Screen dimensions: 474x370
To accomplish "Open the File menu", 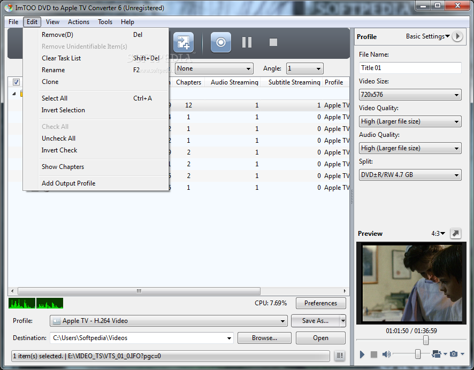I will tap(13, 22).
